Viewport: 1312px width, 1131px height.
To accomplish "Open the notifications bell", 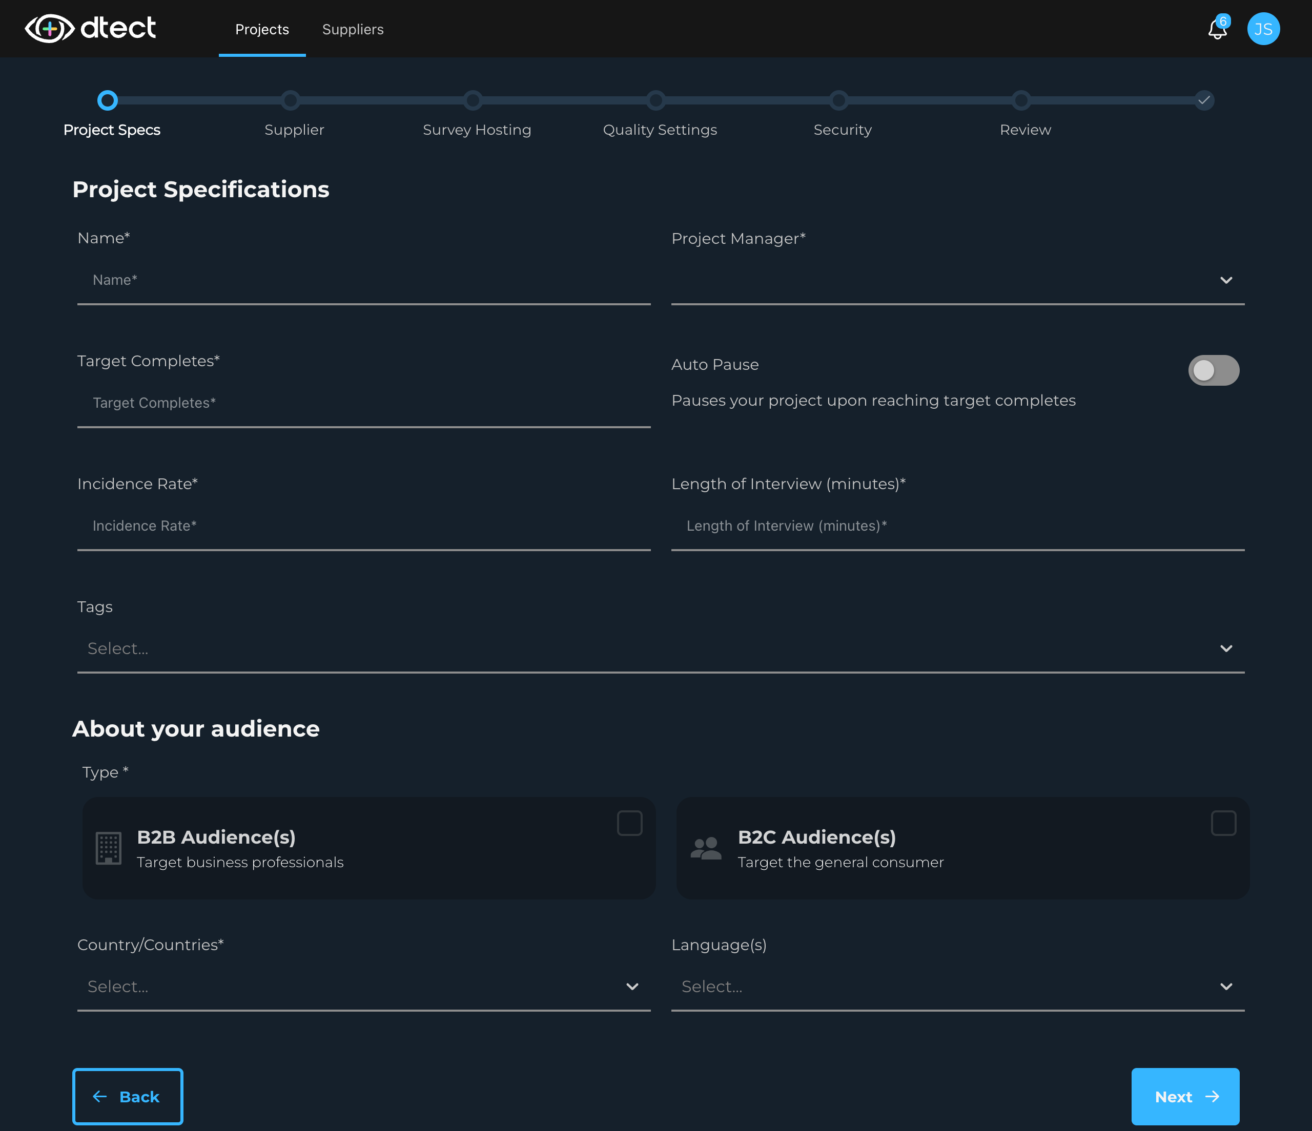I will pos(1217,29).
